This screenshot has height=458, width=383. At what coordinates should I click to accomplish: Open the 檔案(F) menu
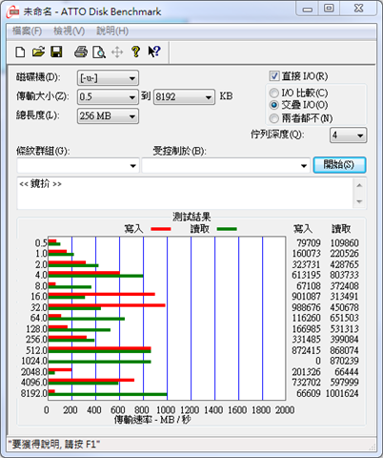[x=27, y=31]
